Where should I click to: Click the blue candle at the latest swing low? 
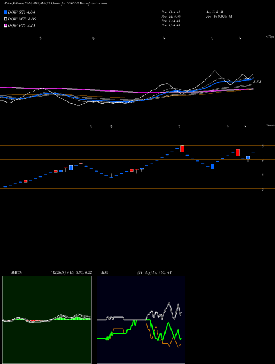coord(212,167)
